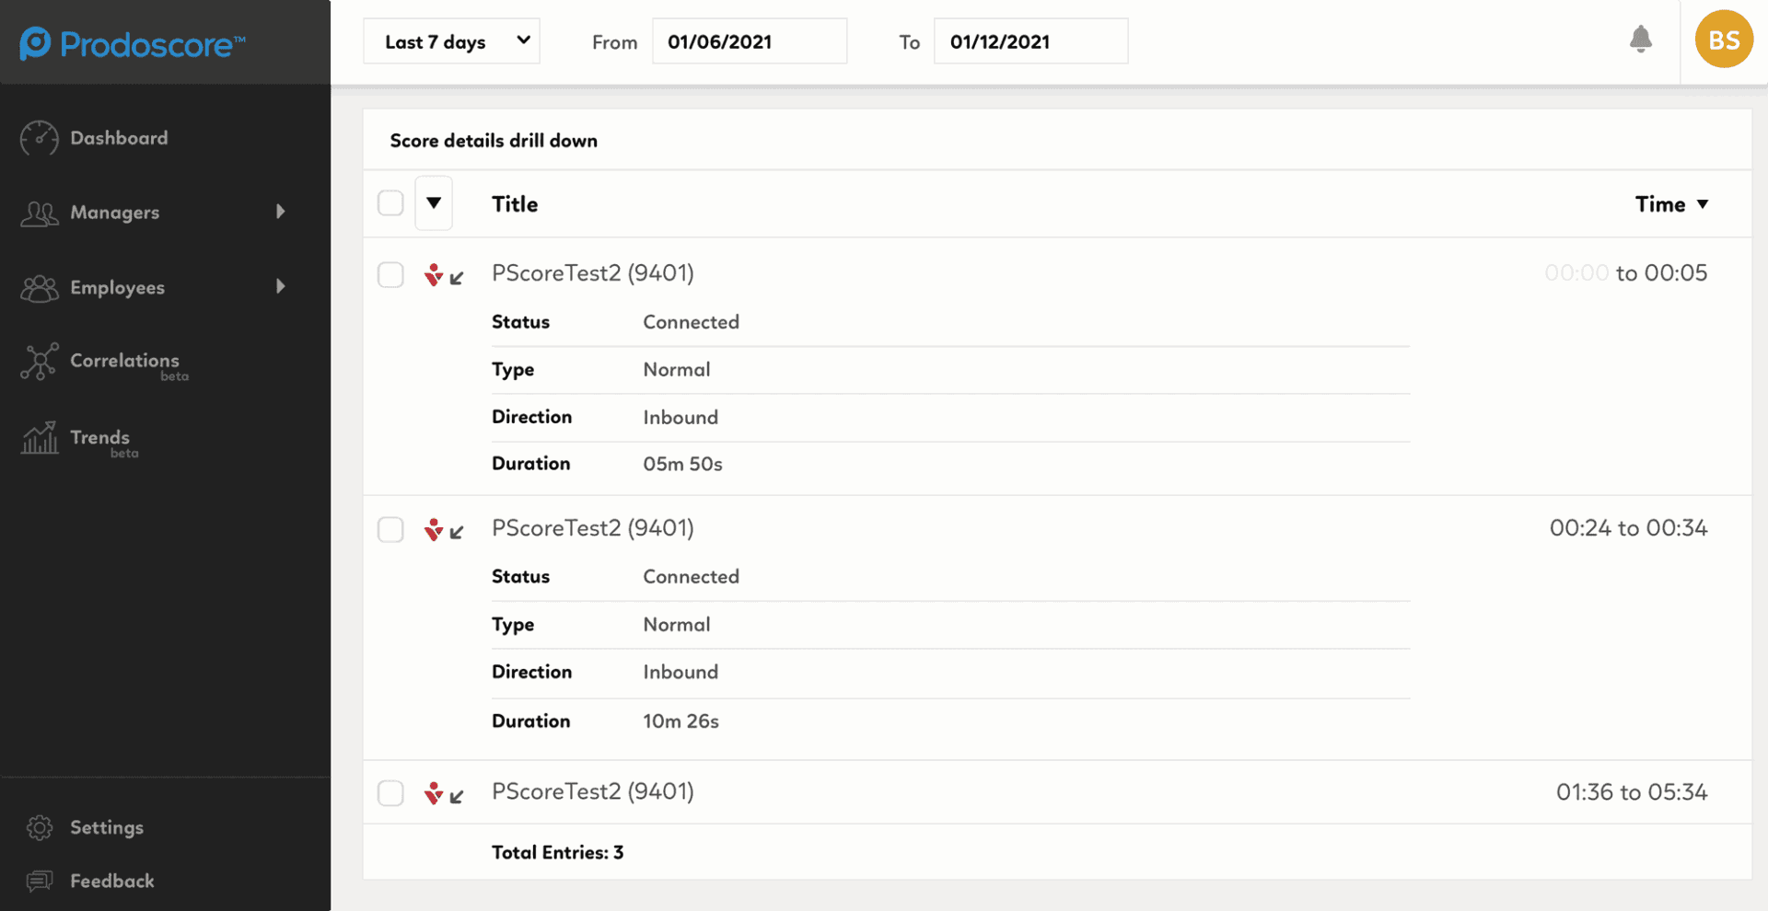Screen dimensions: 1768x911
Task: Click the Feedback chat icon
Action: (x=40, y=881)
